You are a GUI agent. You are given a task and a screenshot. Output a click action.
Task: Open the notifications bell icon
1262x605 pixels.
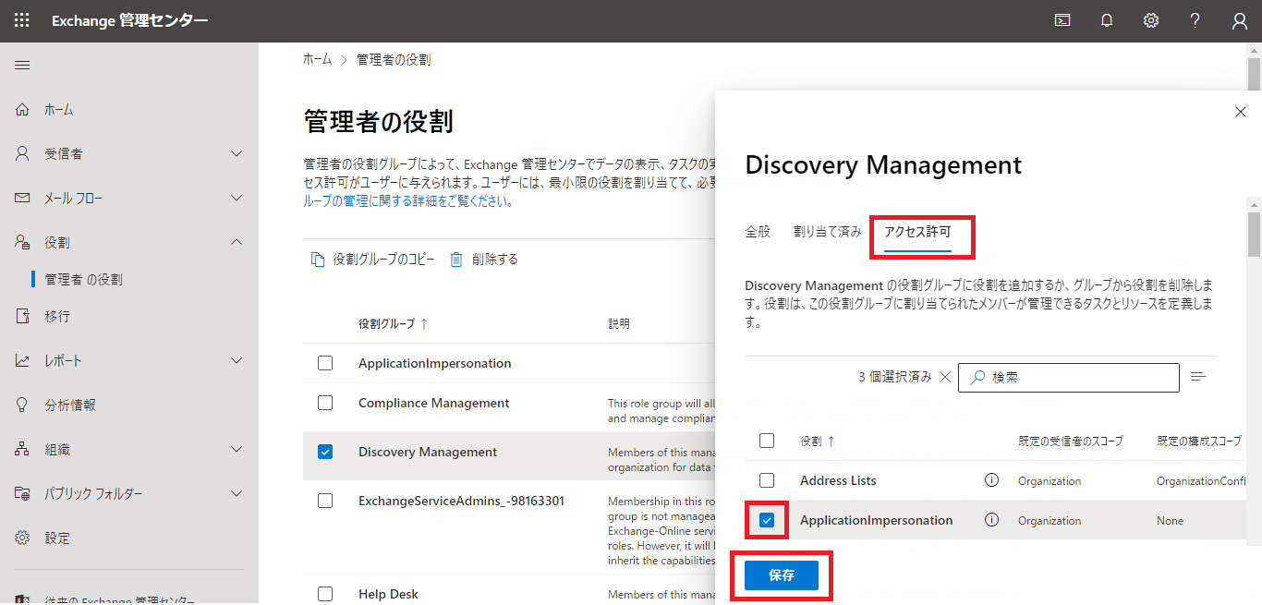1107,20
